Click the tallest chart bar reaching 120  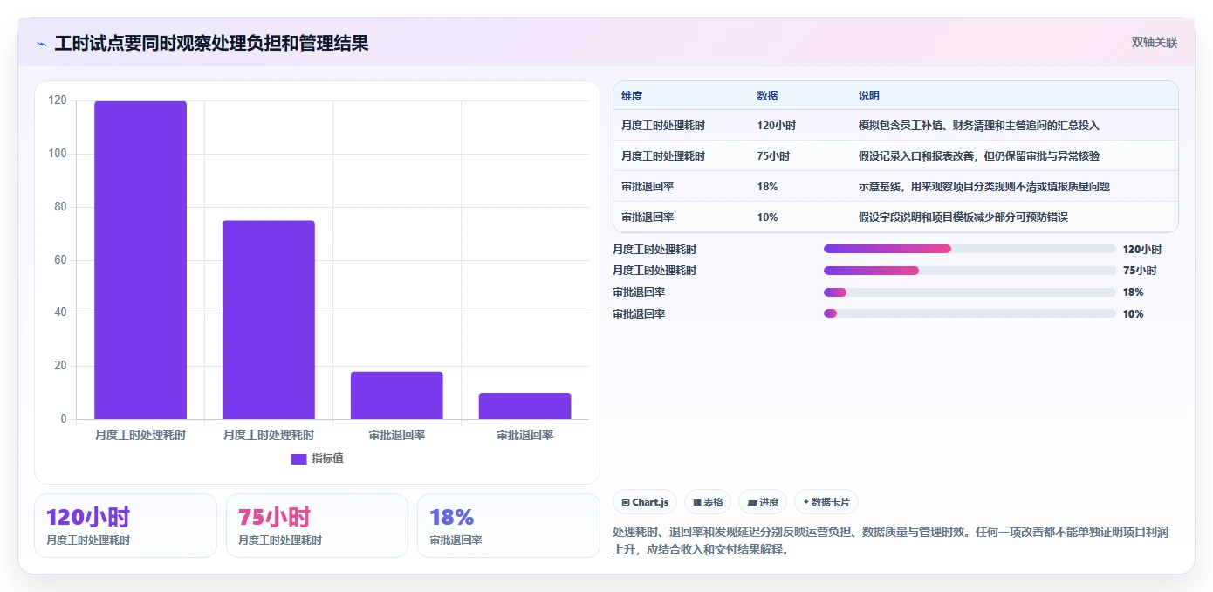[x=140, y=260]
